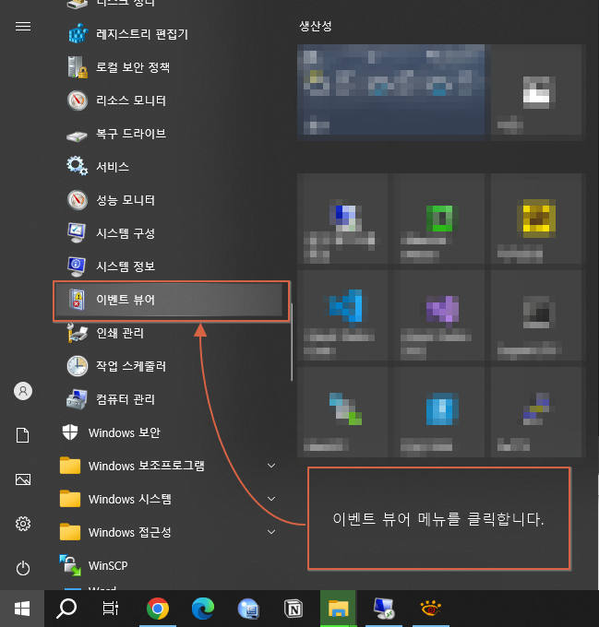
Task: Expand the Windows 접근성 folder chevron
Action: pos(271,532)
